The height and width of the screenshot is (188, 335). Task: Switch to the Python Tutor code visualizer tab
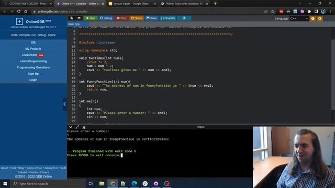184,4
